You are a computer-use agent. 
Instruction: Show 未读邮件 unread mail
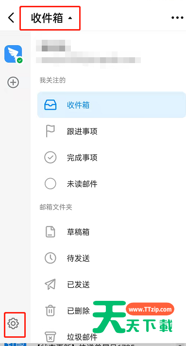coord(112,184)
